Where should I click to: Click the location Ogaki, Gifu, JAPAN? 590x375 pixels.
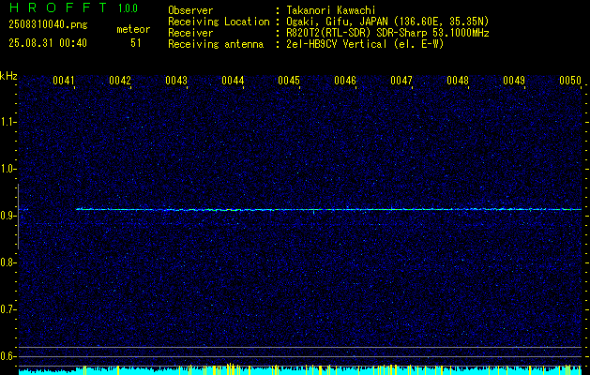point(337,22)
